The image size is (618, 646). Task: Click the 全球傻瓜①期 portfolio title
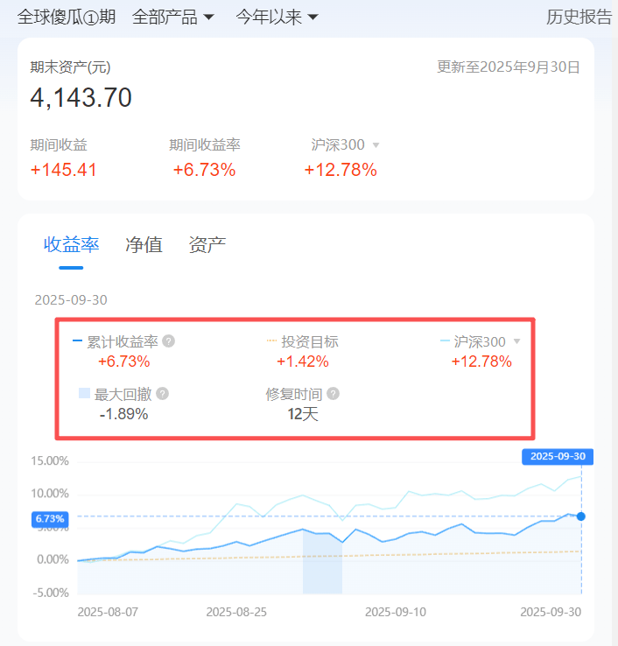click(x=67, y=17)
